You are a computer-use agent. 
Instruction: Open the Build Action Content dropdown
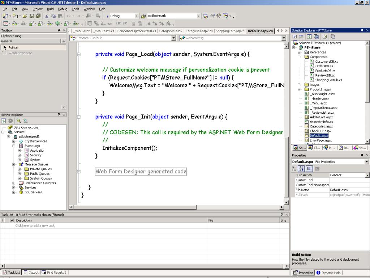click(367, 175)
